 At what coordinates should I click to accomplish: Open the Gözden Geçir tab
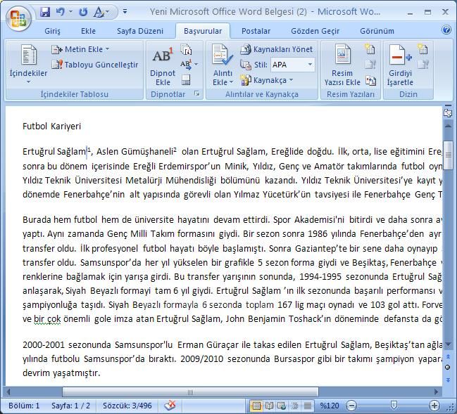pos(315,31)
